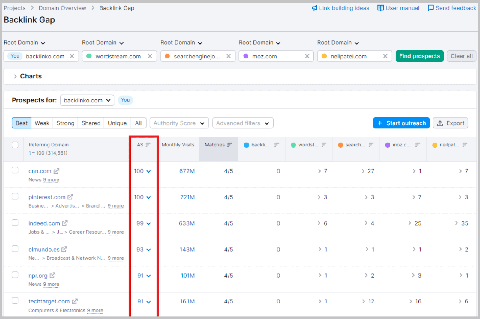This screenshot has width=480, height=319.
Task: Sort the backlinko column sort icon
Action: click(x=277, y=145)
